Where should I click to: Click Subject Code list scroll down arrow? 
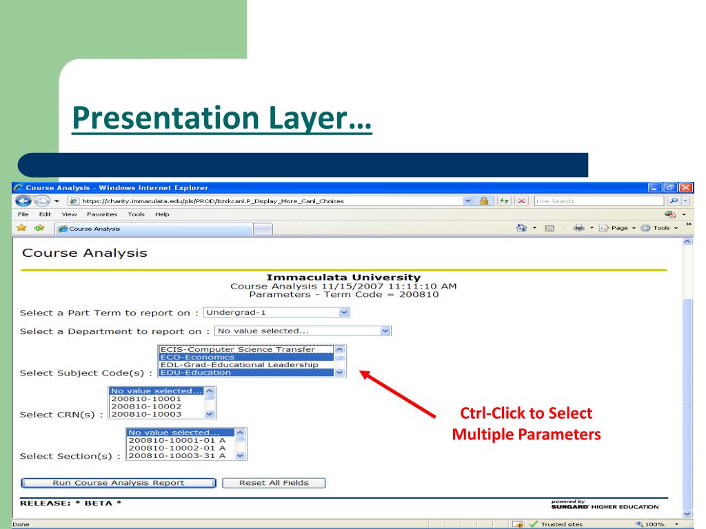coord(339,373)
